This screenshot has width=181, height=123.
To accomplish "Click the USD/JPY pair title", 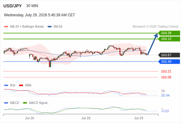I will click(13, 6).
